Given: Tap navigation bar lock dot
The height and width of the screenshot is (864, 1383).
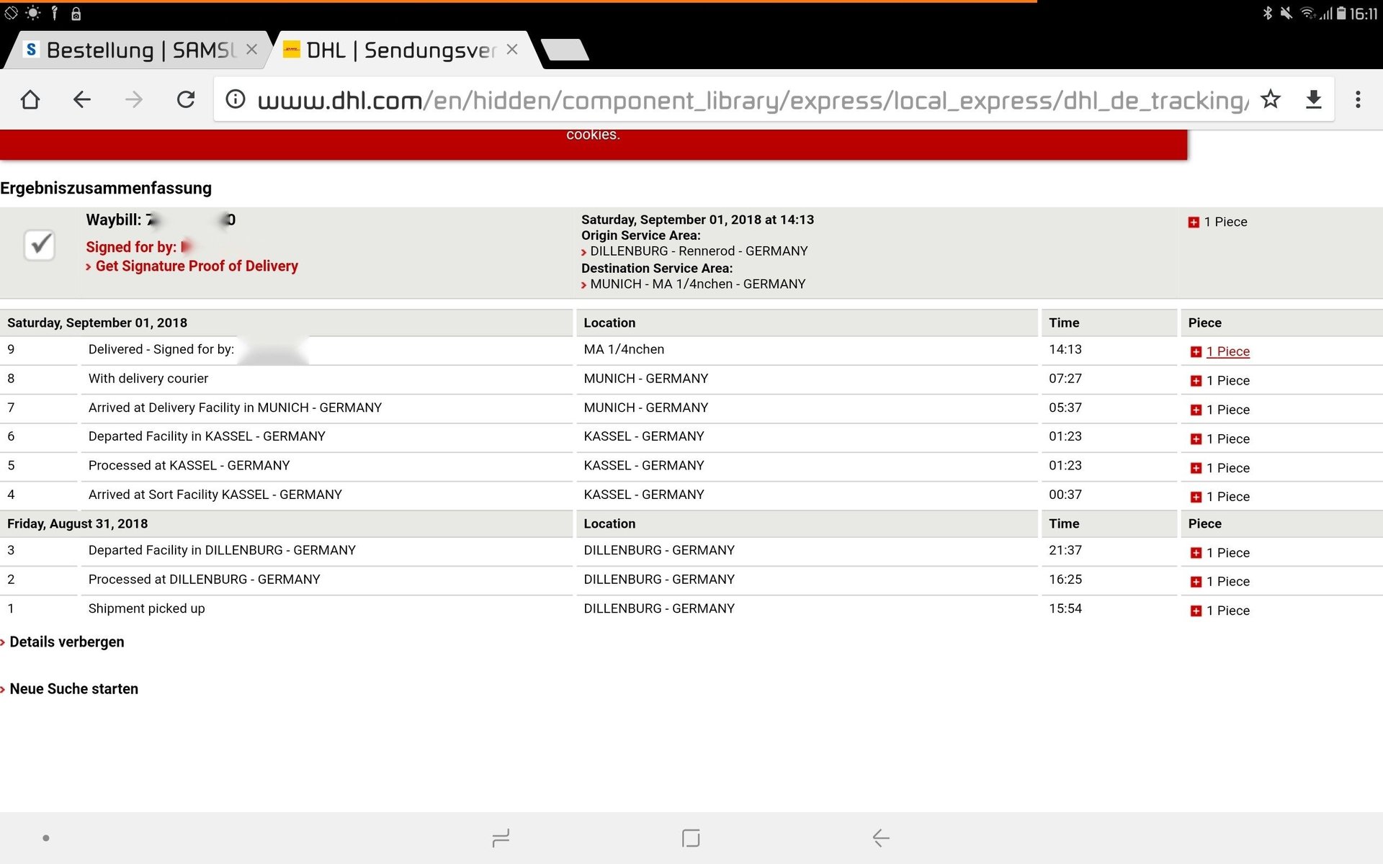Looking at the screenshot, I should click(46, 838).
